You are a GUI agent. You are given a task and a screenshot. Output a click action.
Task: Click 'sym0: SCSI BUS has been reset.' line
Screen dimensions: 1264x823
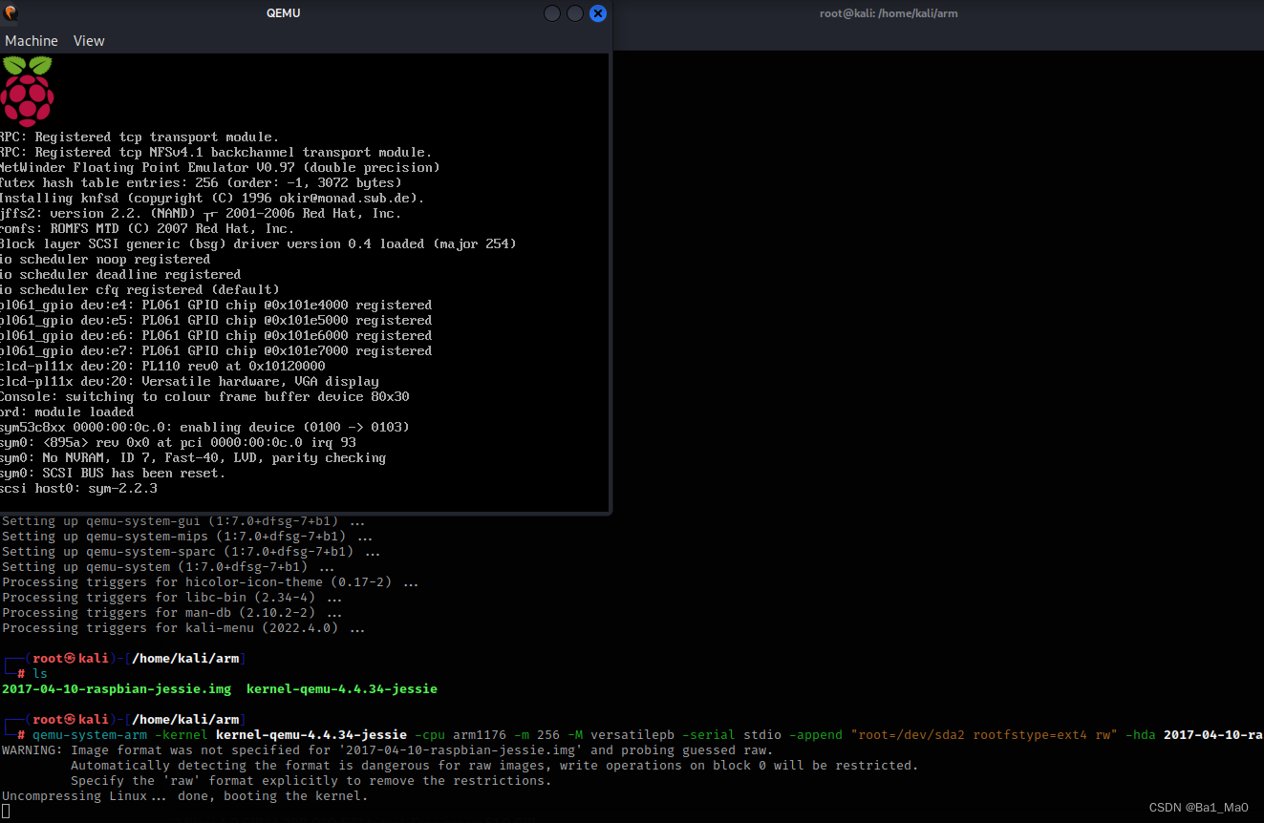click(113, 474)
